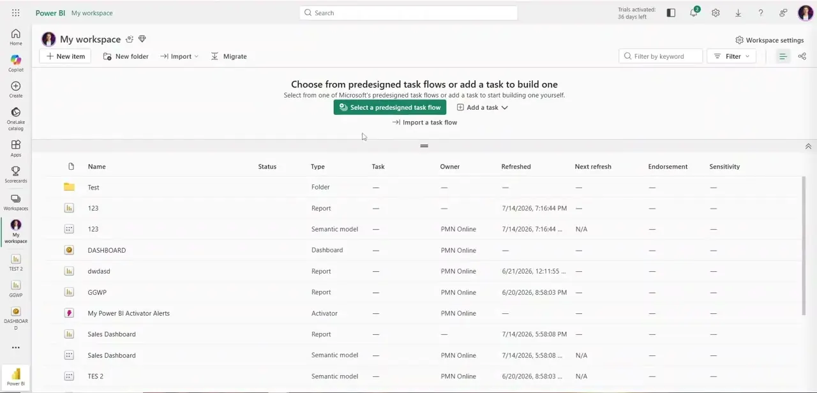Toggle the pane layout icon near trials text
The width and height of the screenshot is (817, 393).
(671, 13)
